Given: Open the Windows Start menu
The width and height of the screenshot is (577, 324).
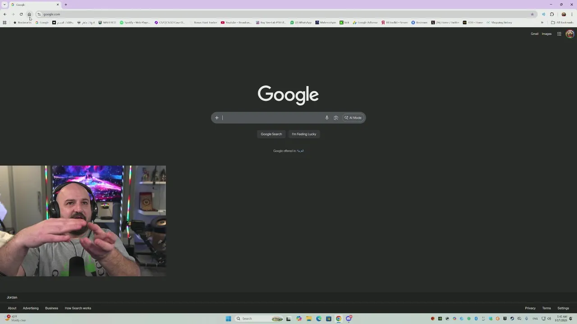Looking at the screenshot, I should [x=229, y=319].
